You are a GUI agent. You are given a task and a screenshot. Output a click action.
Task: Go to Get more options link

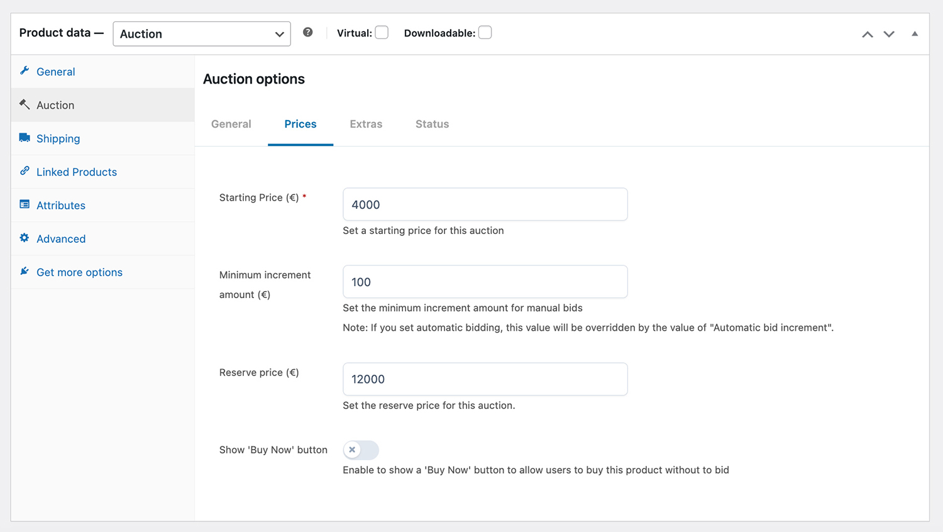(x=79, y=272)
